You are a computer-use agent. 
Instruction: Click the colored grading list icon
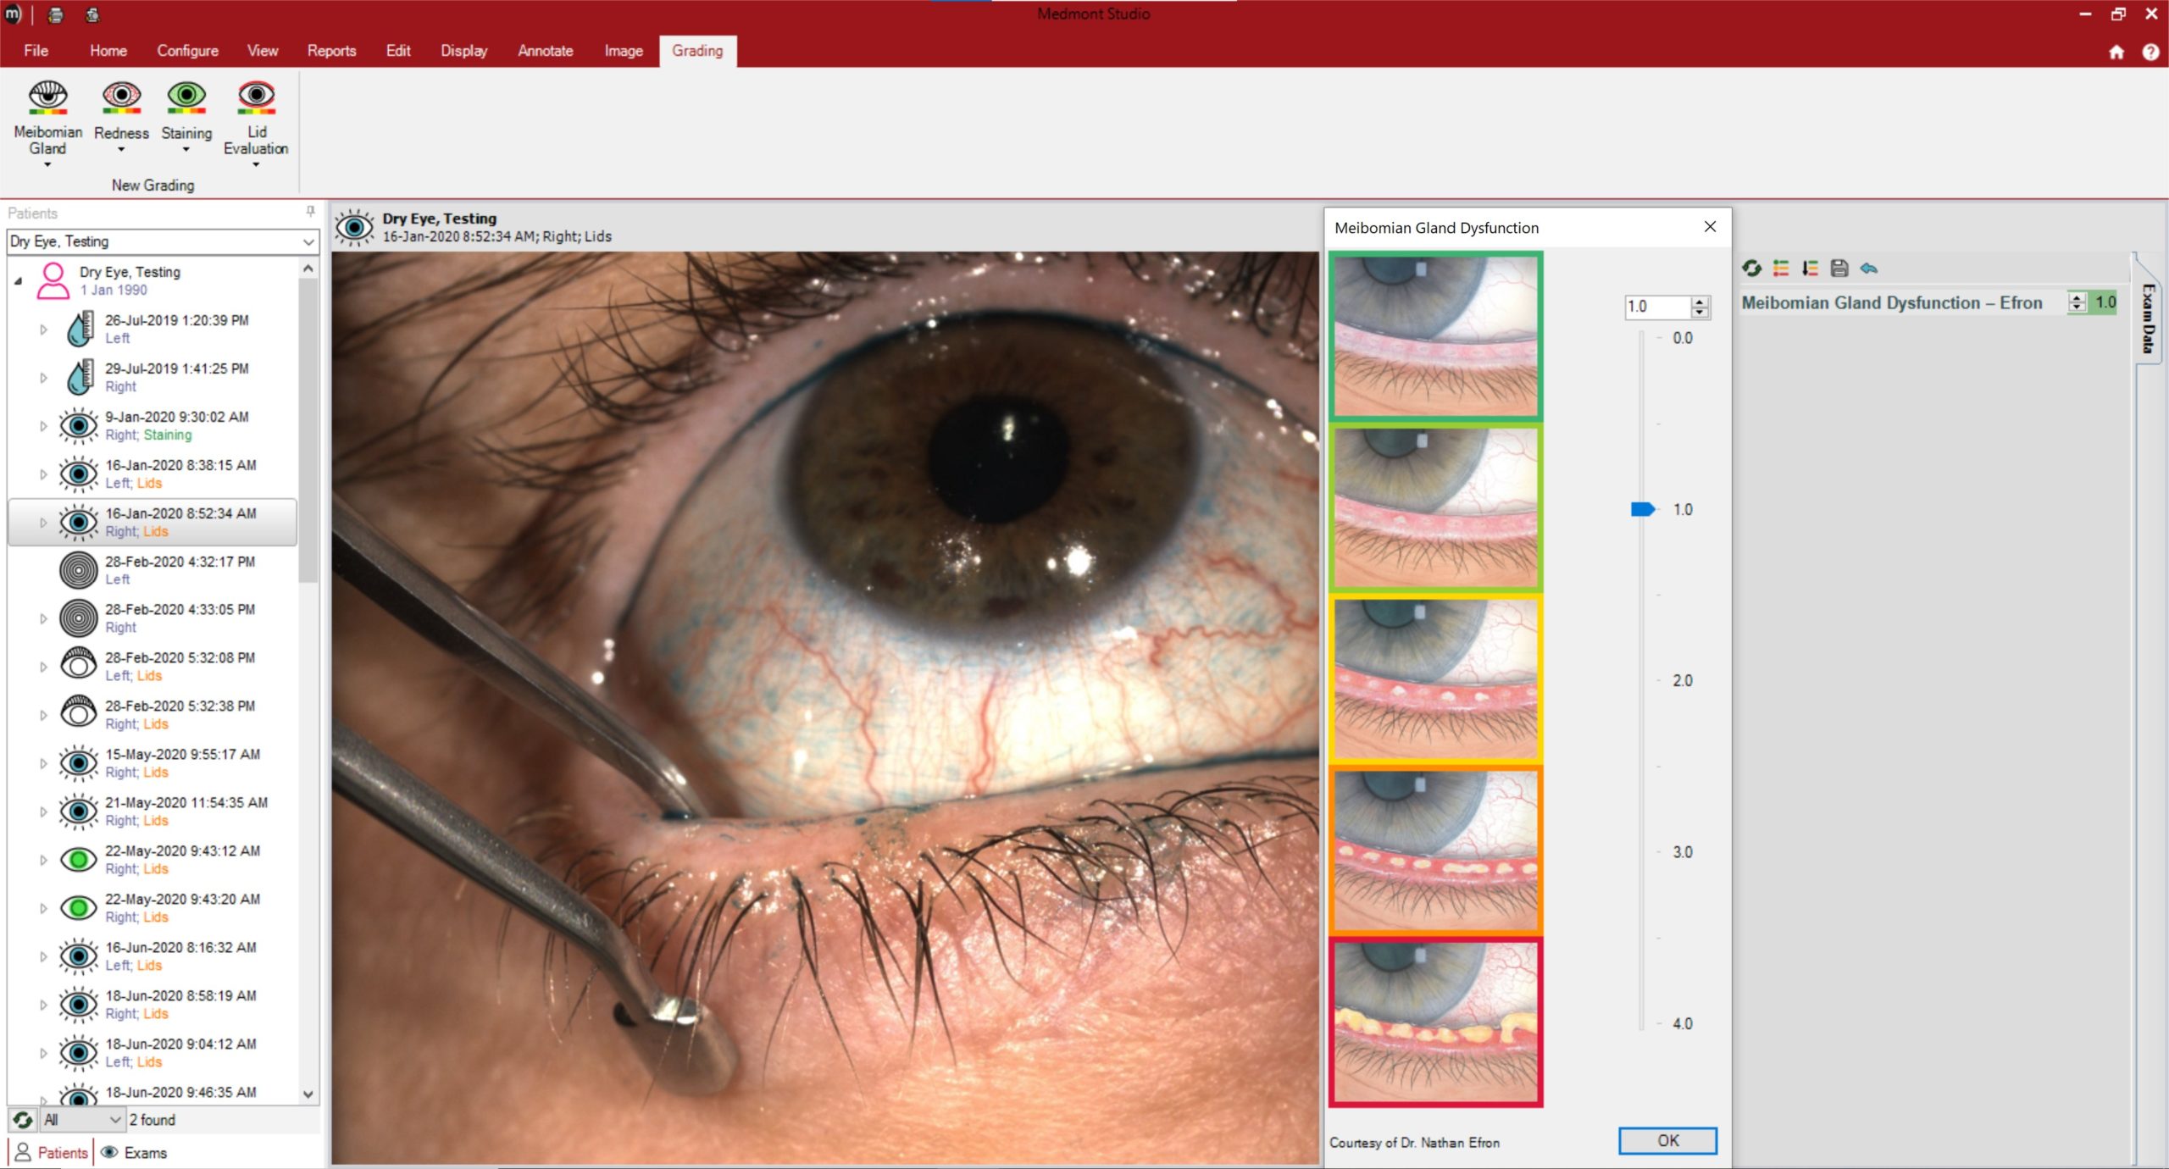[1781, 269]
